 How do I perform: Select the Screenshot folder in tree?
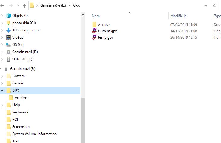coord(21,127)
